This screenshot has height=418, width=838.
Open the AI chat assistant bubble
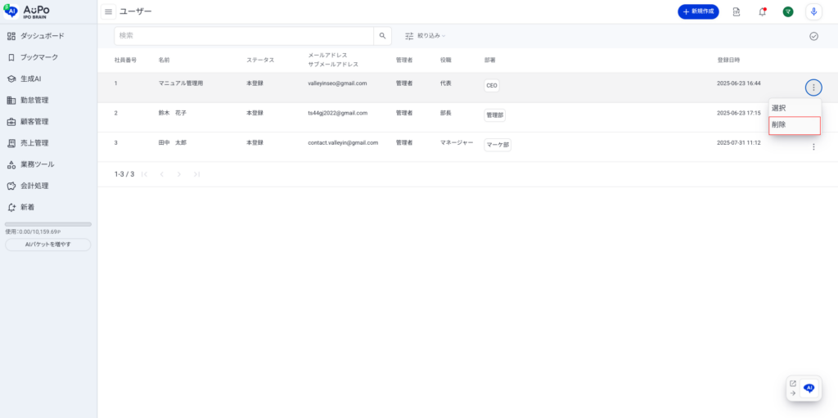[809, 389]
